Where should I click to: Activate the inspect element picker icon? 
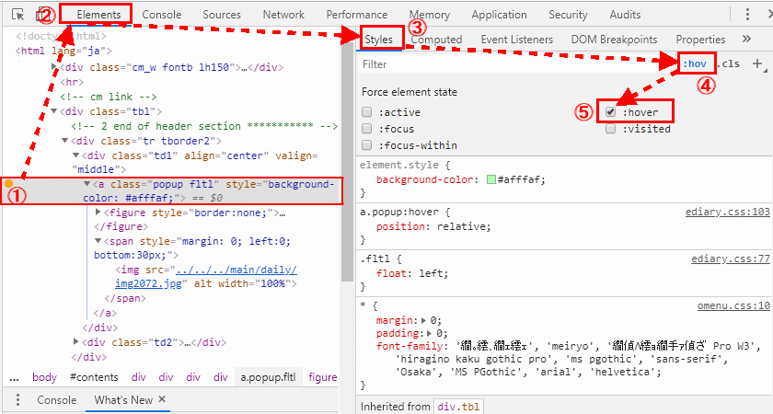[17, 15]
